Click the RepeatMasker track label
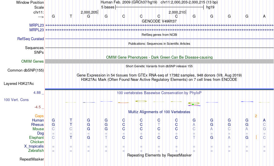The height and width of the screenshot is (166, 274). pos(32,159)
